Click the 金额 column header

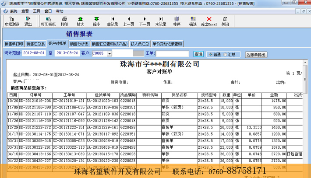[x=274, y=95]
